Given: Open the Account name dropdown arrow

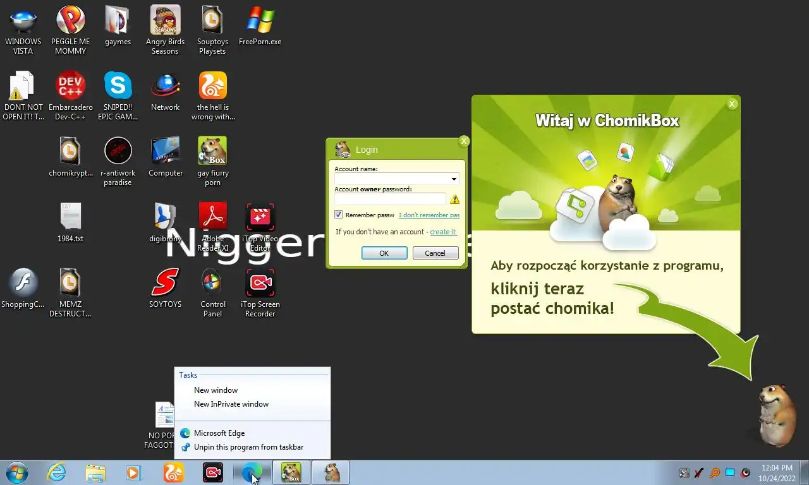Looking at the screenshot, I should click(454, 179).
